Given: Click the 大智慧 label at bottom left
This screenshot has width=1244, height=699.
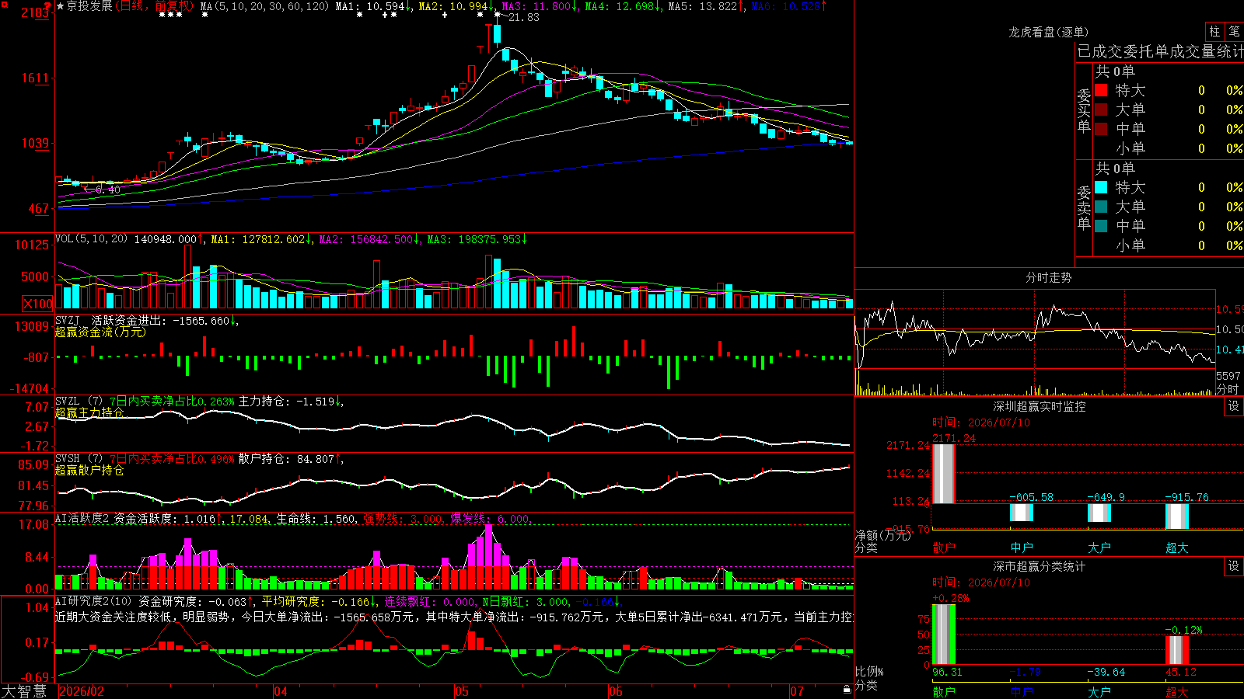Looking at the screenshot, I should coord(24,691).
